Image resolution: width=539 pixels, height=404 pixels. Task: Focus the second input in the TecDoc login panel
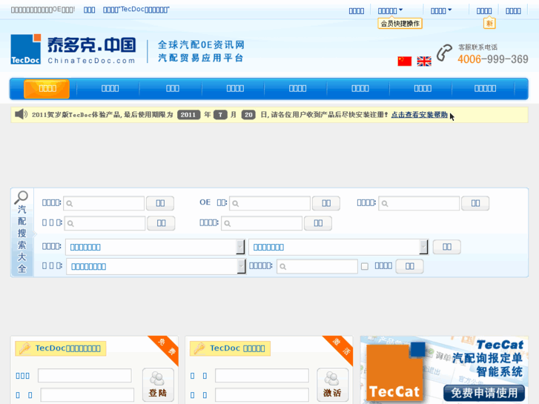coord(87,394)
